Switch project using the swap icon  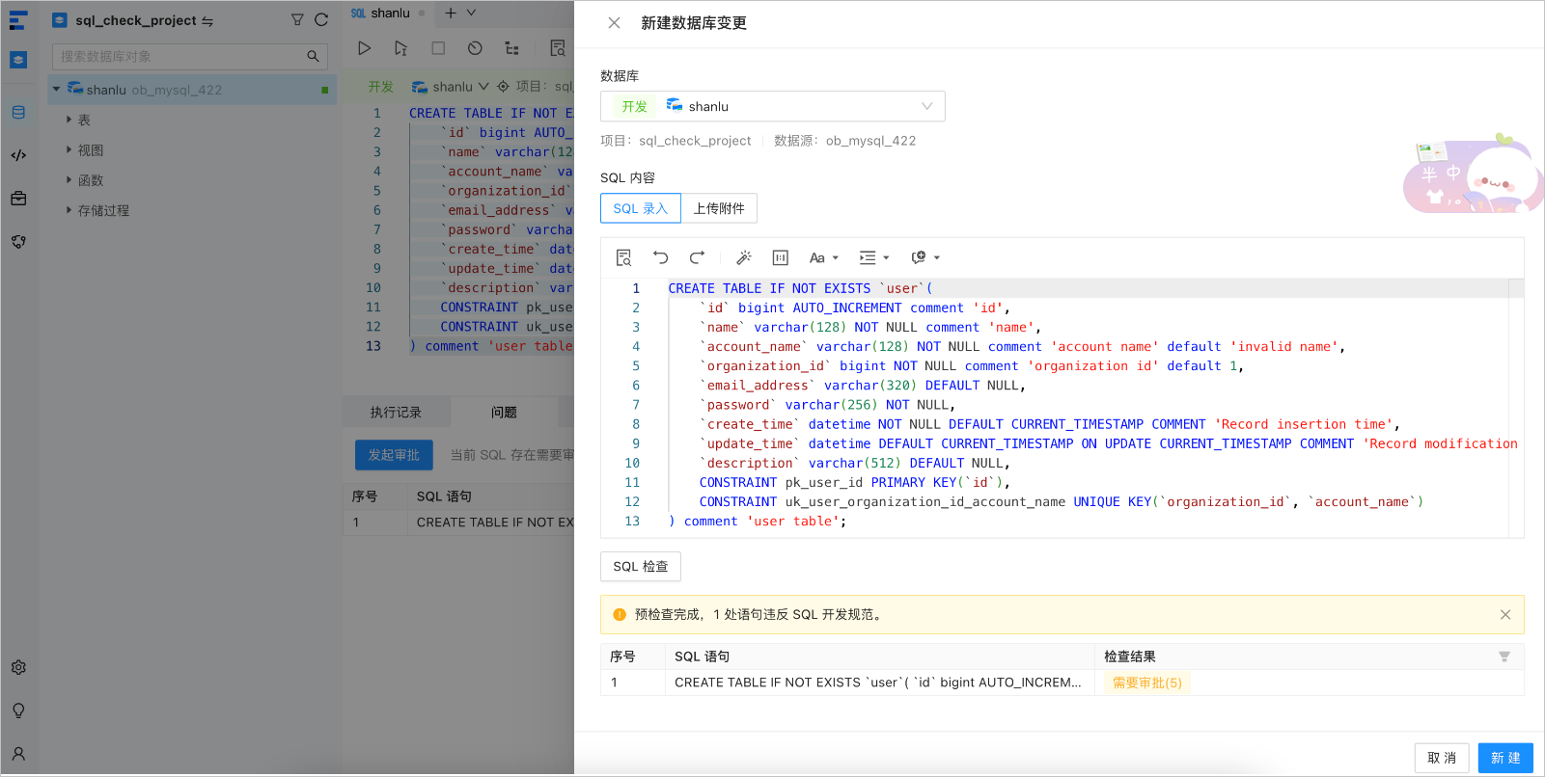207,20
